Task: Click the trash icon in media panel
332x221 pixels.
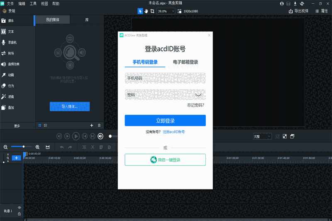Action: click(99, 125)
